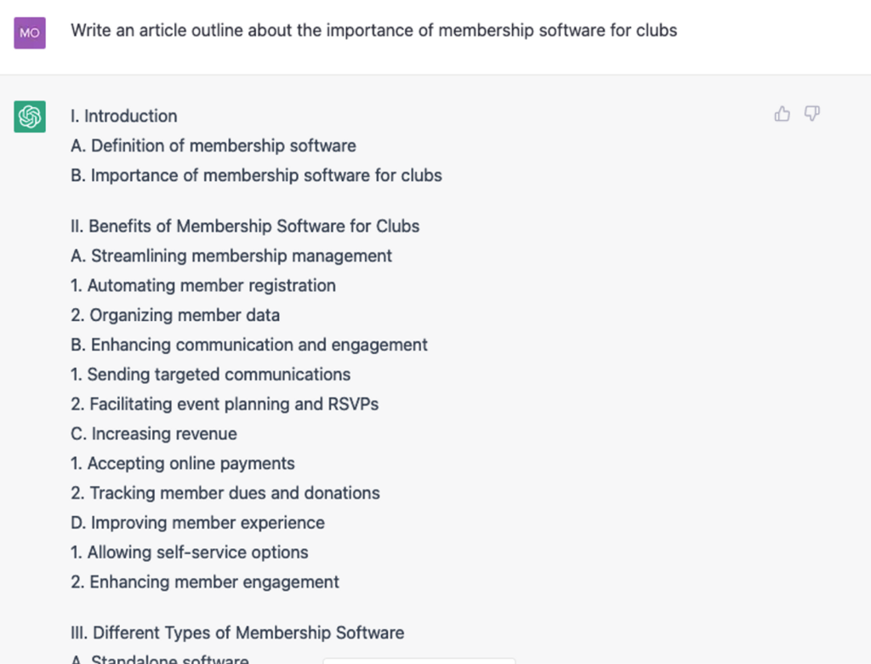Open the user profile via the MO badge
Viewport: 871px width, 664px height.
click(x=29, y=32)
